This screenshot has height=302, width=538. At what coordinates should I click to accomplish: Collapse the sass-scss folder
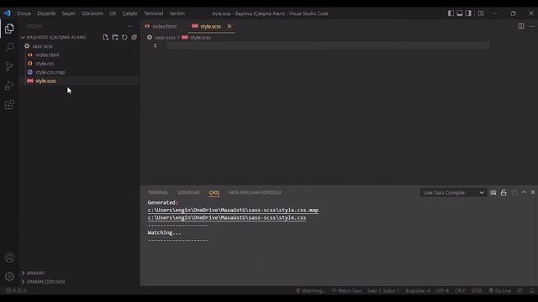pos(42,46)
